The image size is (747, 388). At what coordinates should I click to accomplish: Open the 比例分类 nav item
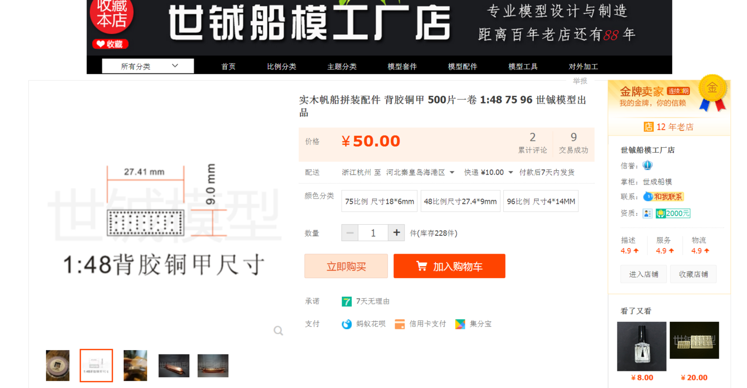(x=282, y=67)
